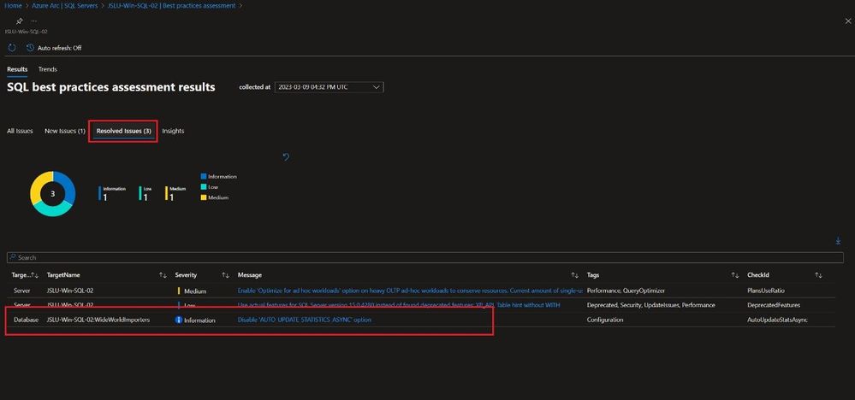Screen dimensions: 855x400
Task: Open Azure Arc | SQL Servers breadcrumb
Action: point(65,5)
